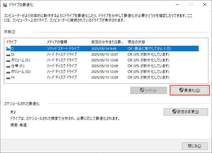Click the 仕事 (F:) drive icon

coord(8,66)
